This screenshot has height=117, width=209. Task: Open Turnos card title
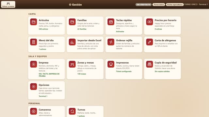pos(81,110)
